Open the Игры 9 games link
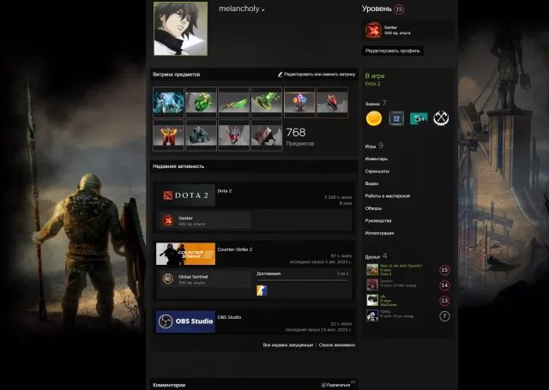Screen dimensions: 549x390 [374, 146]
